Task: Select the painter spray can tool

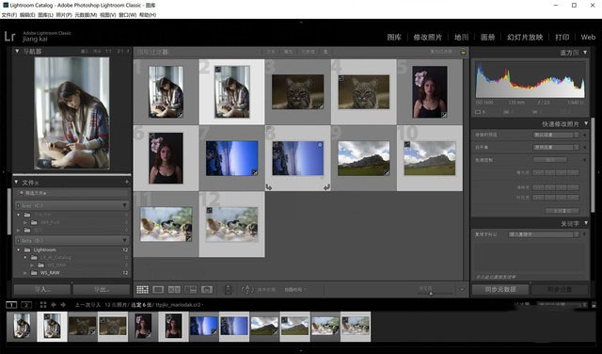Action: click(228, 289)
